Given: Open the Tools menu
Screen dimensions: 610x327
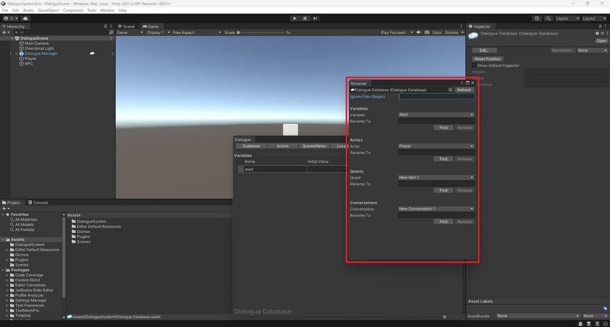Looking at the screenshot, I should [x=91, y=10].
